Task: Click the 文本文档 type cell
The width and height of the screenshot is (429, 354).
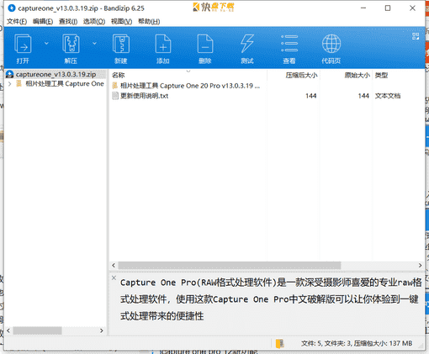Action: (388, 96)
